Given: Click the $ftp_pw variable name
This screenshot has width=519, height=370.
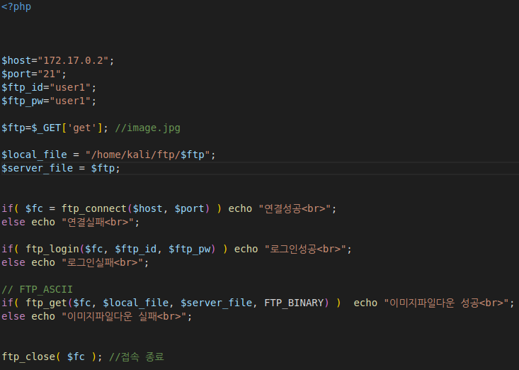Looking at the screenshot, I should [23, 101].
